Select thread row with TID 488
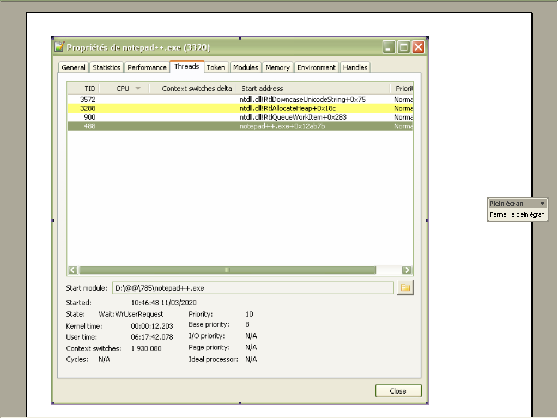 click(x=240, y=126)
